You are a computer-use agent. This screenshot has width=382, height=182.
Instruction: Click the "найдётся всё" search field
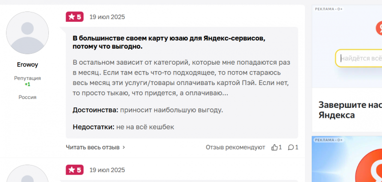click(359, 59)
